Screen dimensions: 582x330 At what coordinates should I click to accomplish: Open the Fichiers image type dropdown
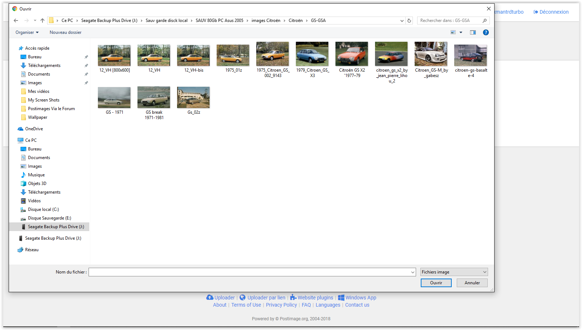coord(454,272)
